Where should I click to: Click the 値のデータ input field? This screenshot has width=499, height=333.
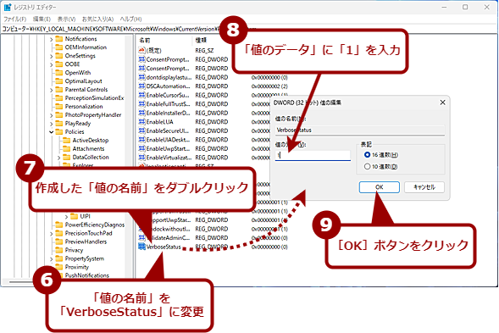(313, 155)
